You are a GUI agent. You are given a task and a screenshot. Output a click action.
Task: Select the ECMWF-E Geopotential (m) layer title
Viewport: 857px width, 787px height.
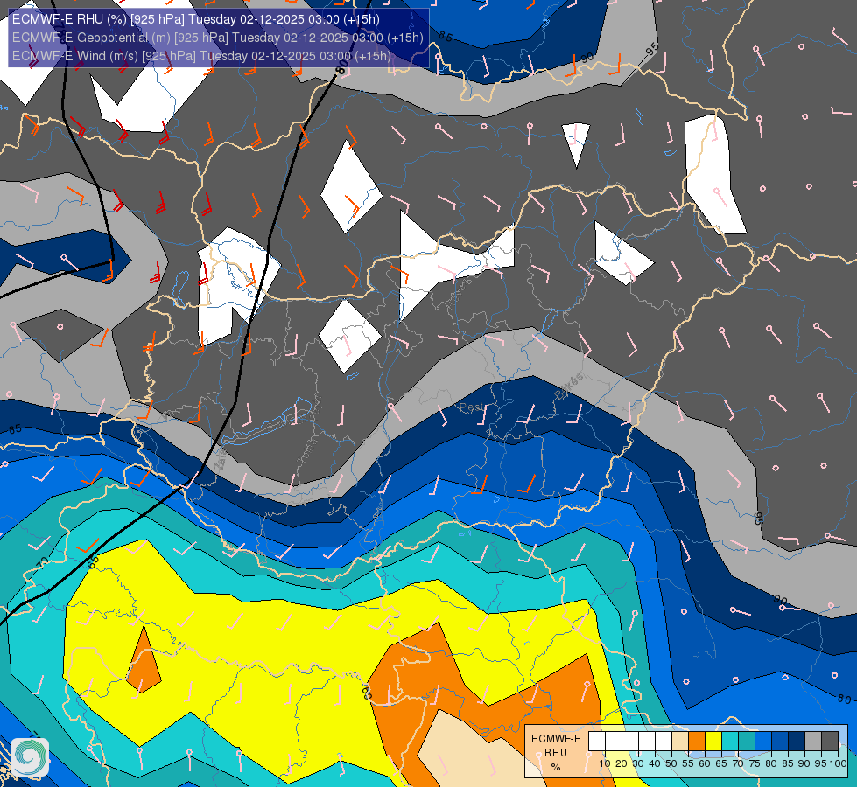[x=217, y=38]
